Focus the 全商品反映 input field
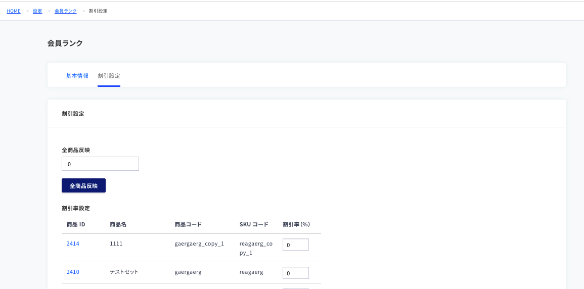 coord(100,164)
